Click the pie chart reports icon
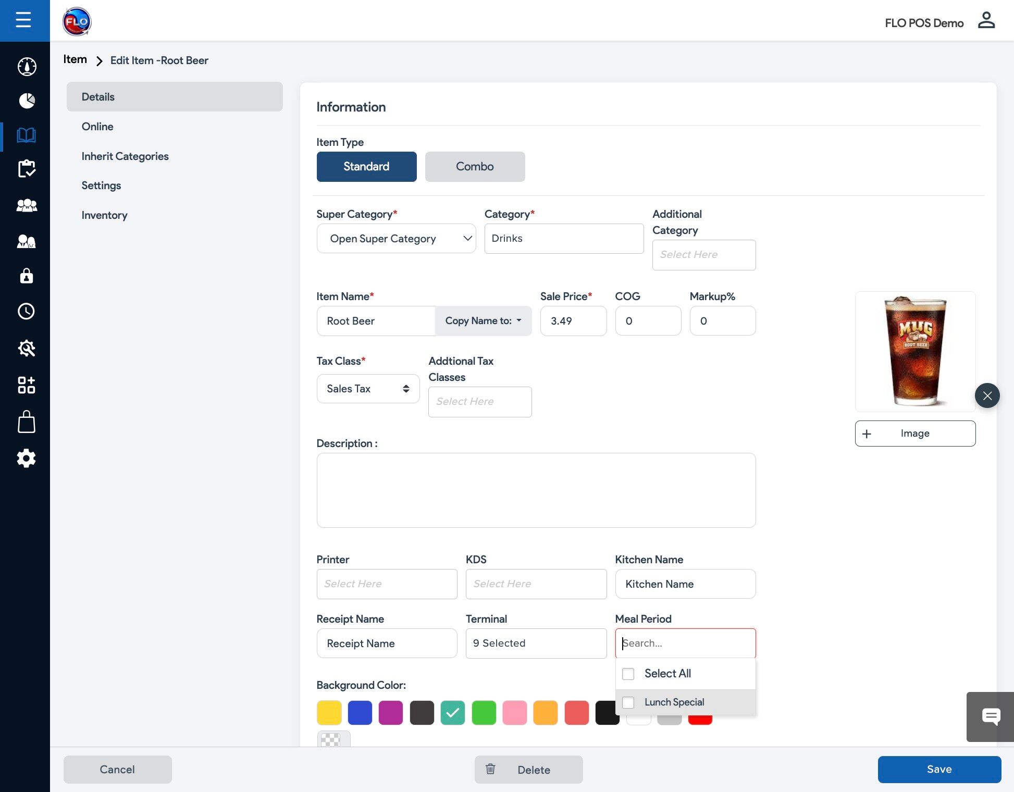The image size is (1014, 792). click(27, 100)
